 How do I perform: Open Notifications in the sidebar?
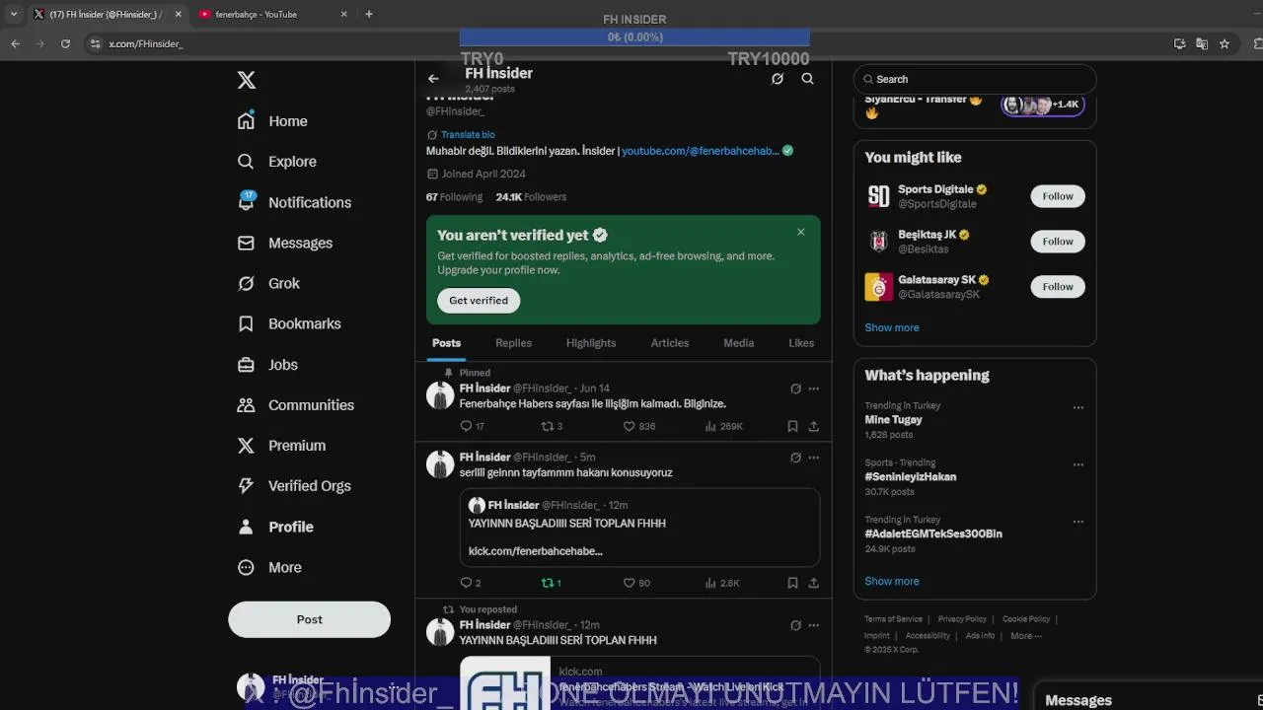click(294, 202)
